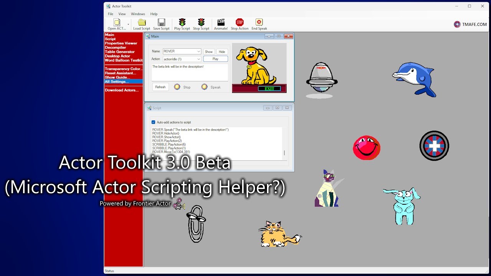491x276 pixels.
Task: Open the View menu
Action: tap(122, 14)
